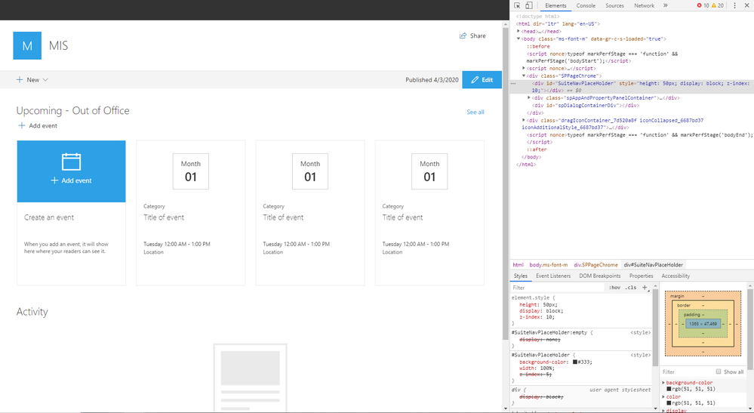Viewport: 754px width, 413px height.
Task: Expand the dragIconContainer div node
Action: (524, 120)
